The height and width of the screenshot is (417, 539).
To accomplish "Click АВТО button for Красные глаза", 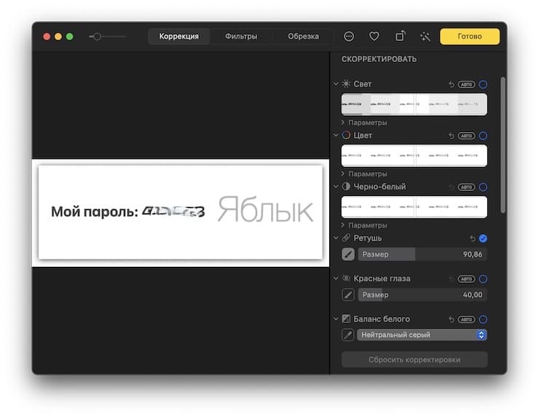I will (466, 279).
